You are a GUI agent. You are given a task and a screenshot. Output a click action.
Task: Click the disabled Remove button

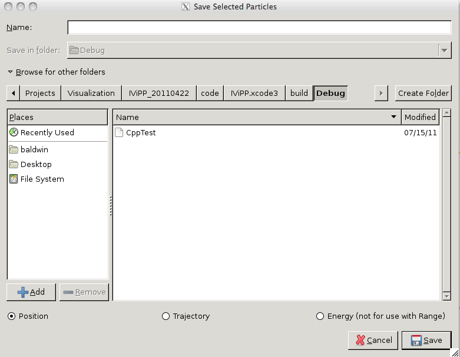click(84, 292)
